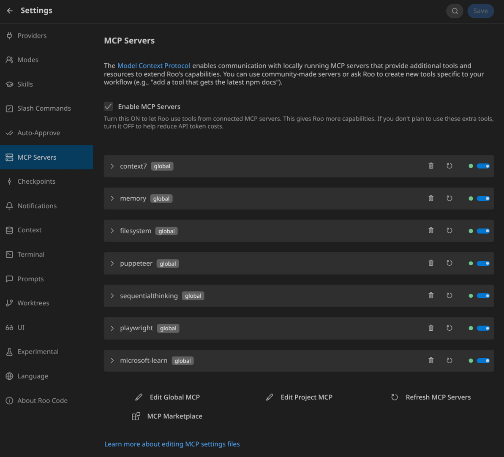
Task: Switch to the Auto-Approve settings section
Action: click(38, 133)
